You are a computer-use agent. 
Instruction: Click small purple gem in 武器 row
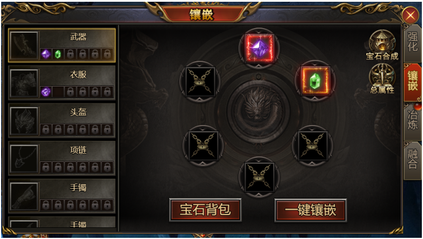tap(46, 54)
